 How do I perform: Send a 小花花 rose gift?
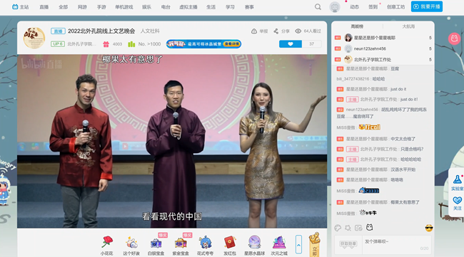pos(107,242)
